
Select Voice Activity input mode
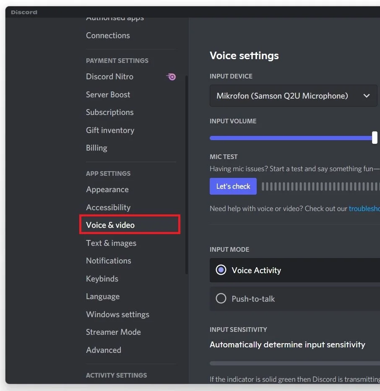click(x=295, y=270)
